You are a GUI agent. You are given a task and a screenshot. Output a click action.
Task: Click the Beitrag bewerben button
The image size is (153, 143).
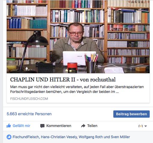[x=131, y=114]
